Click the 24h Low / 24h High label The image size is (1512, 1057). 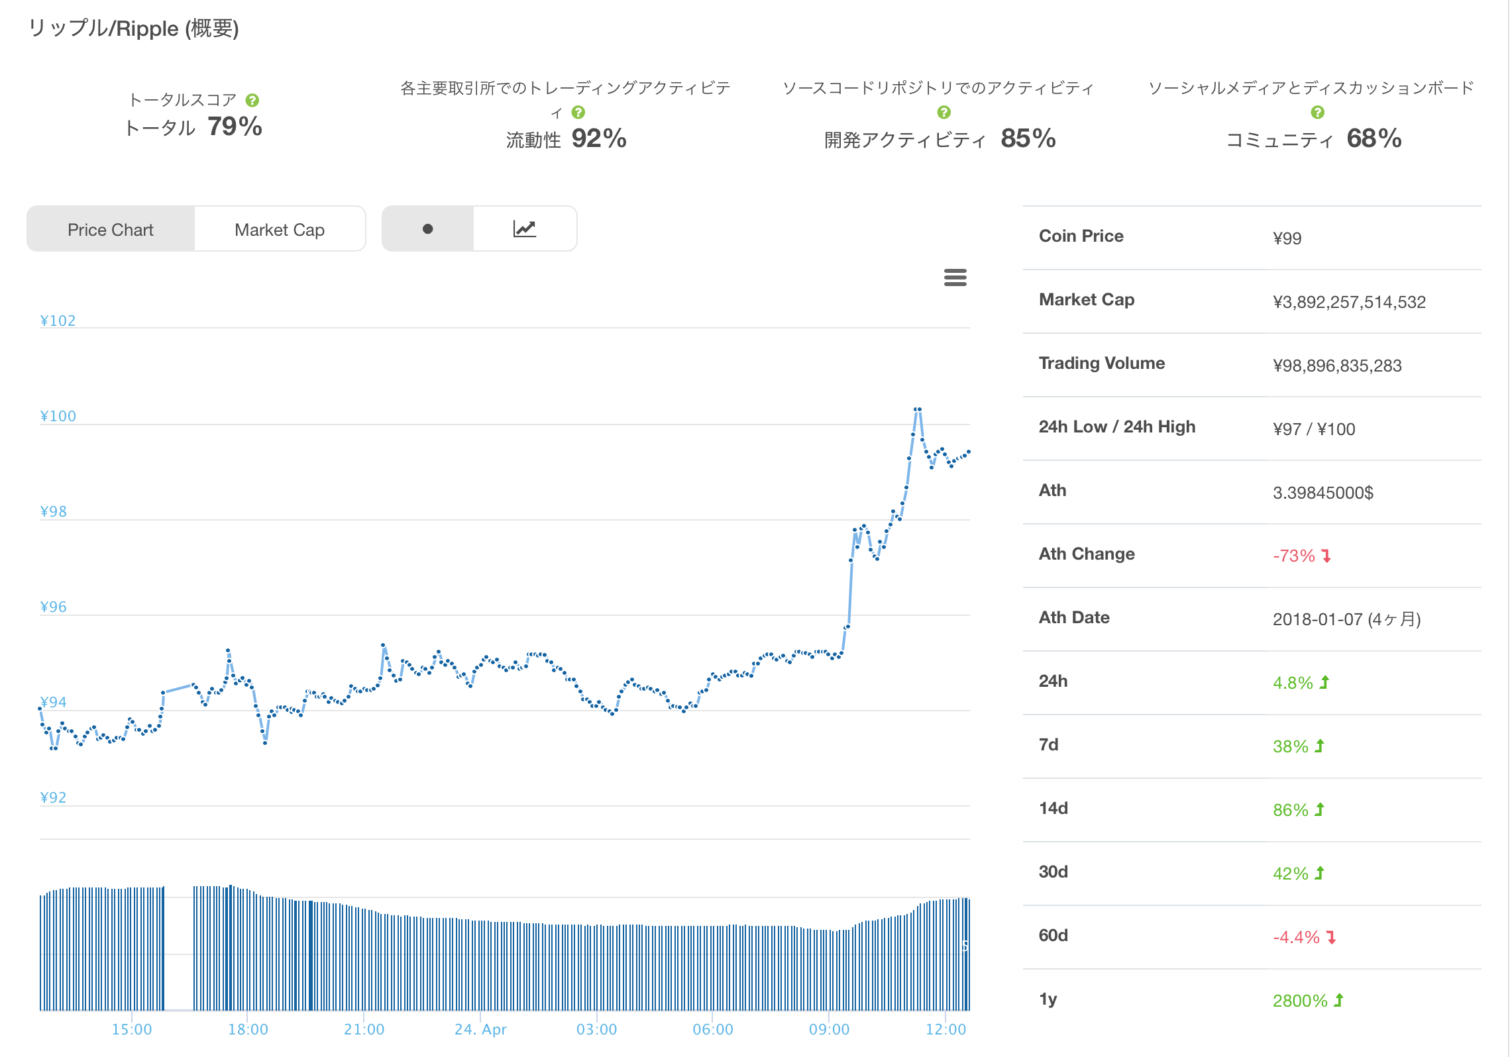[1117, 427]
